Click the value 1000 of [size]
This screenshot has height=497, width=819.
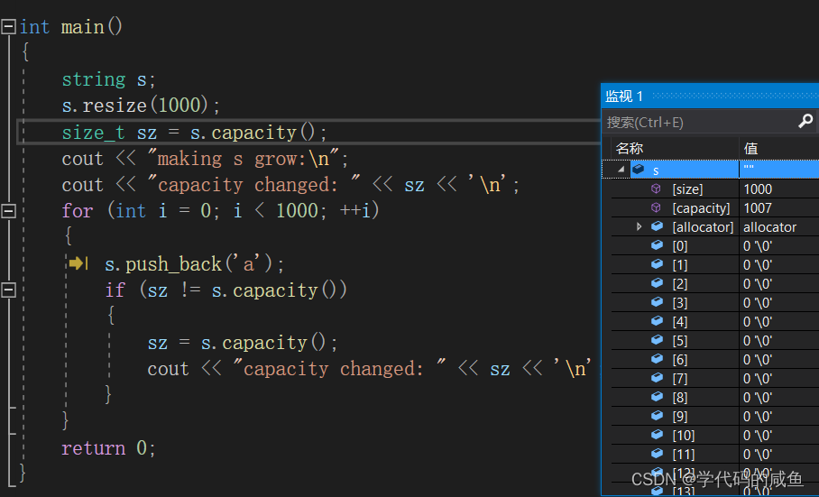point(758,189)
